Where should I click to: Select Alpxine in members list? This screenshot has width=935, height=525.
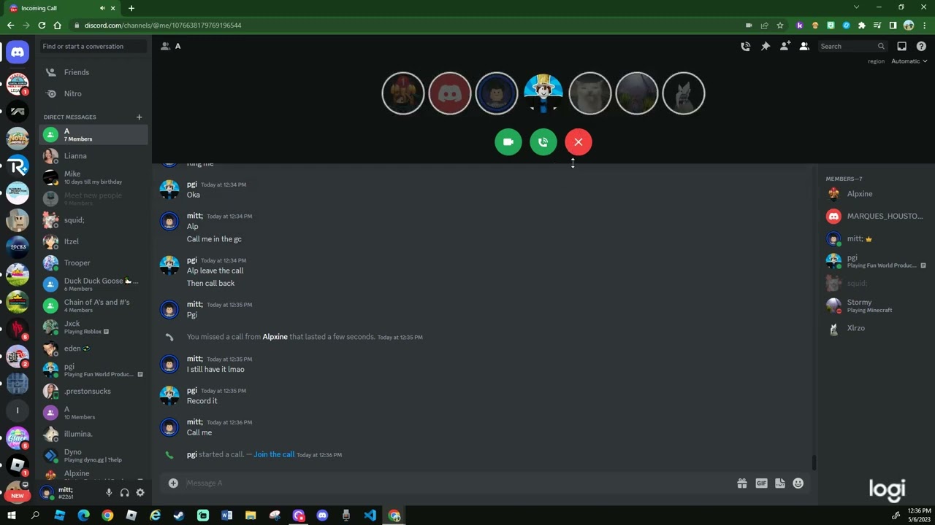tap(875, 194)
